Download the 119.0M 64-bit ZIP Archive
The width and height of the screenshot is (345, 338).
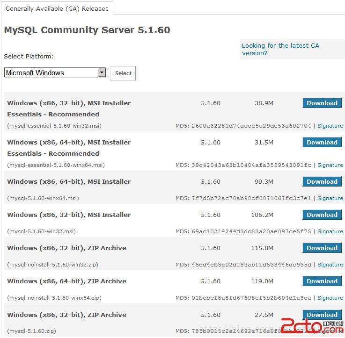322,281
